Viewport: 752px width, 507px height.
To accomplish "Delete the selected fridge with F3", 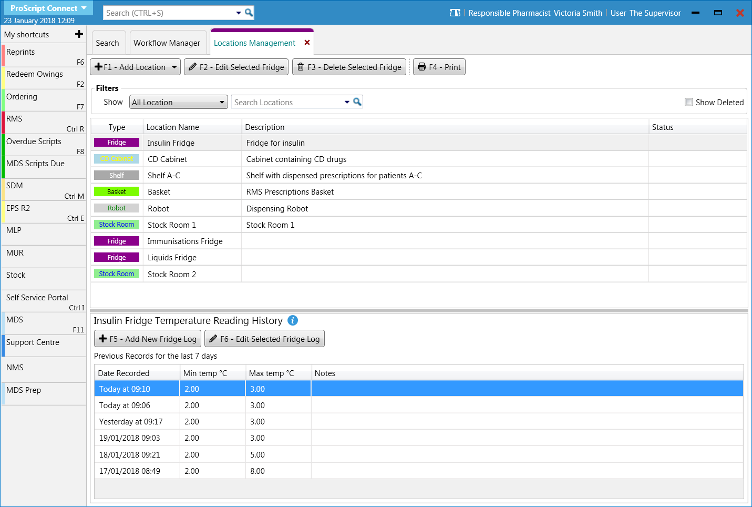I will (349, 67).
